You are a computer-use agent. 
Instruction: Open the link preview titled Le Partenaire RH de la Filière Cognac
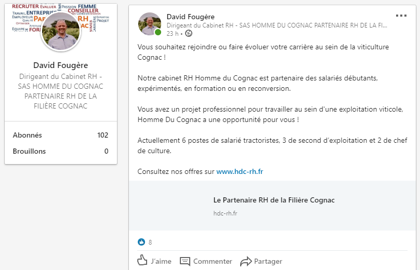tap(272, 206)
